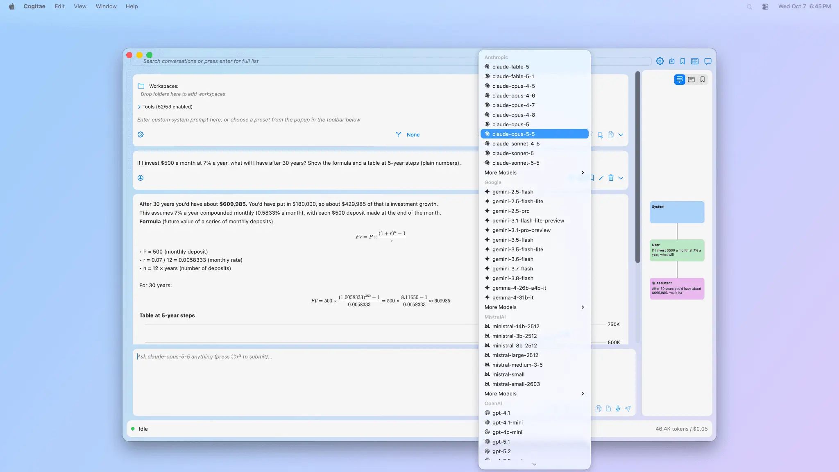The height and width of the screenshot is (472, 839).
Task: Click the Assistant node in conversation graph
Action: (677, 288)
